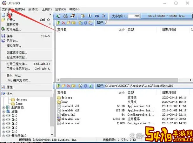Expand the (F:) drive node
Viewport: 193px width, 143px height.
pyautogui.click(x=3, y=128)
